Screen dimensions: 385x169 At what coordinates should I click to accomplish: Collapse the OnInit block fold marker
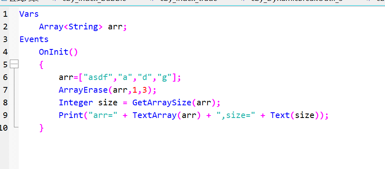coord(14,64)
